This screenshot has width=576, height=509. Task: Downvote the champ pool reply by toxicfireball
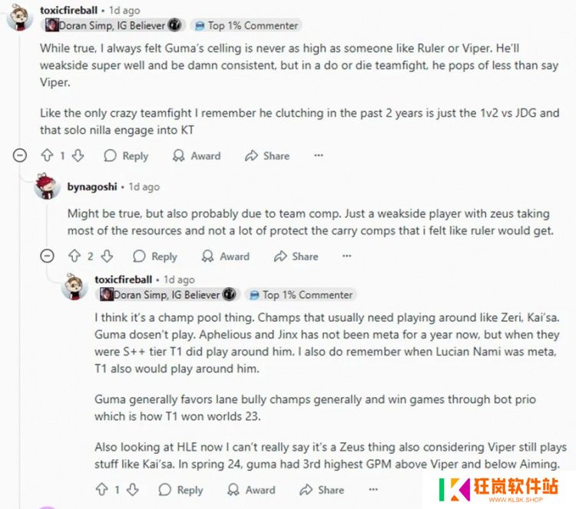(133, 490)
